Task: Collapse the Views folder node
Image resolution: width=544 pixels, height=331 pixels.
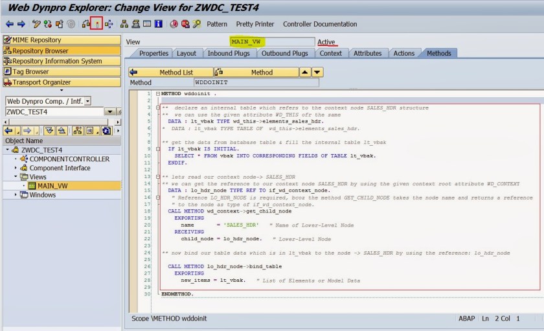Action: pos(16,177)
